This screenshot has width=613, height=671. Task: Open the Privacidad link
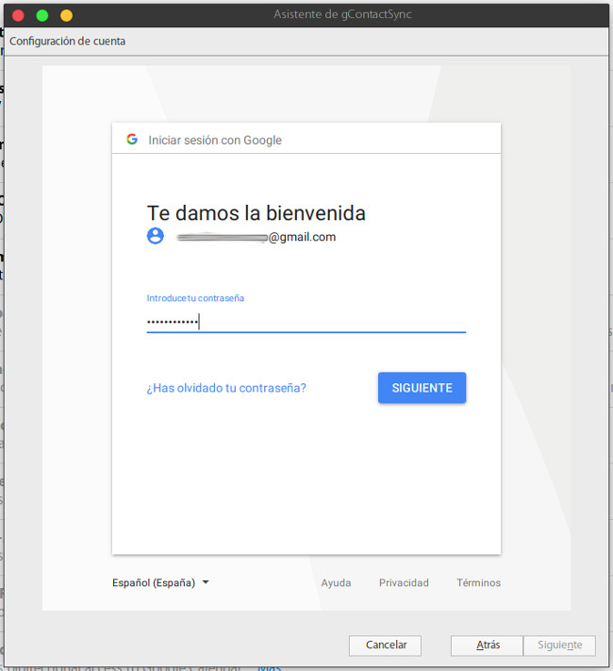404,582
